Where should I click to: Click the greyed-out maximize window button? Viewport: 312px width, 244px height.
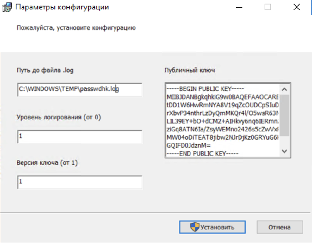coord(267,7)
